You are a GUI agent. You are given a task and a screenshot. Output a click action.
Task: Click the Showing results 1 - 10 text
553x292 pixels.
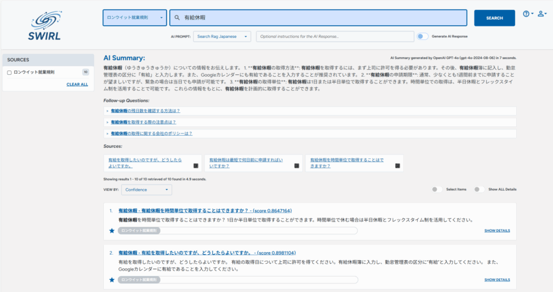154,179
